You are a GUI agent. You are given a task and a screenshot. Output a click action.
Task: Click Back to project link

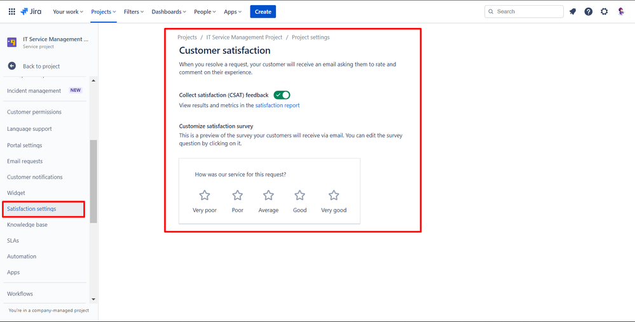pyautogui.click(x=41, y=66)
